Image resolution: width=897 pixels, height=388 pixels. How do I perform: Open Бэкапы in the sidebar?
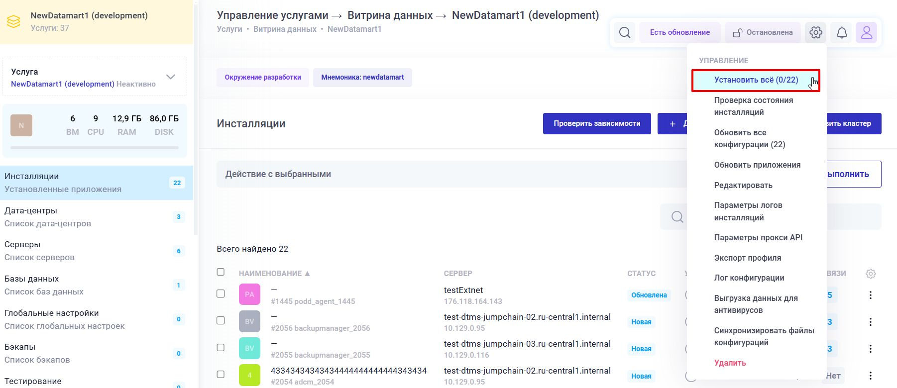[x=97, y=353]
